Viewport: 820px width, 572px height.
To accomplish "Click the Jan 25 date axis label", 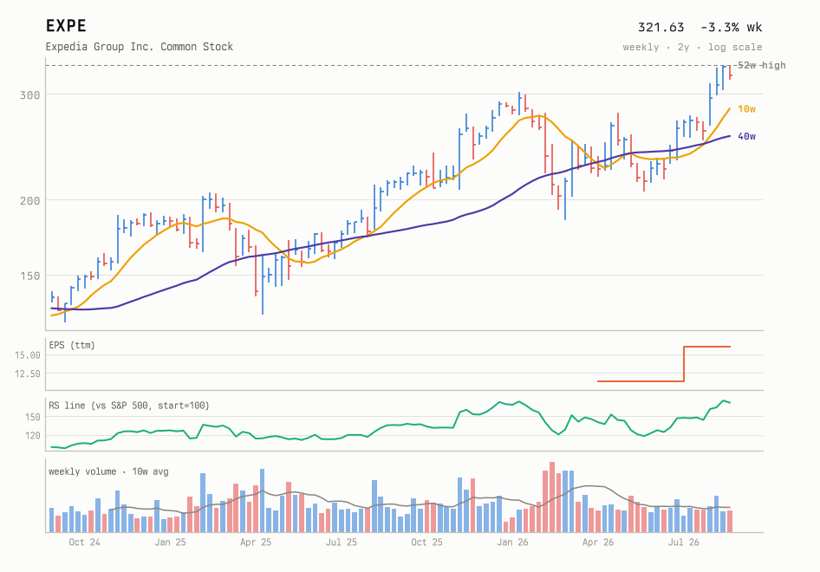I will coord(170,543).
